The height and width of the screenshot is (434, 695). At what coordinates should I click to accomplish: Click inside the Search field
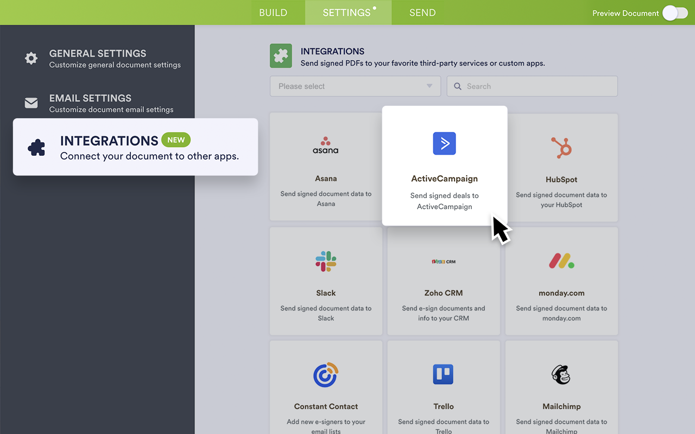532,86
